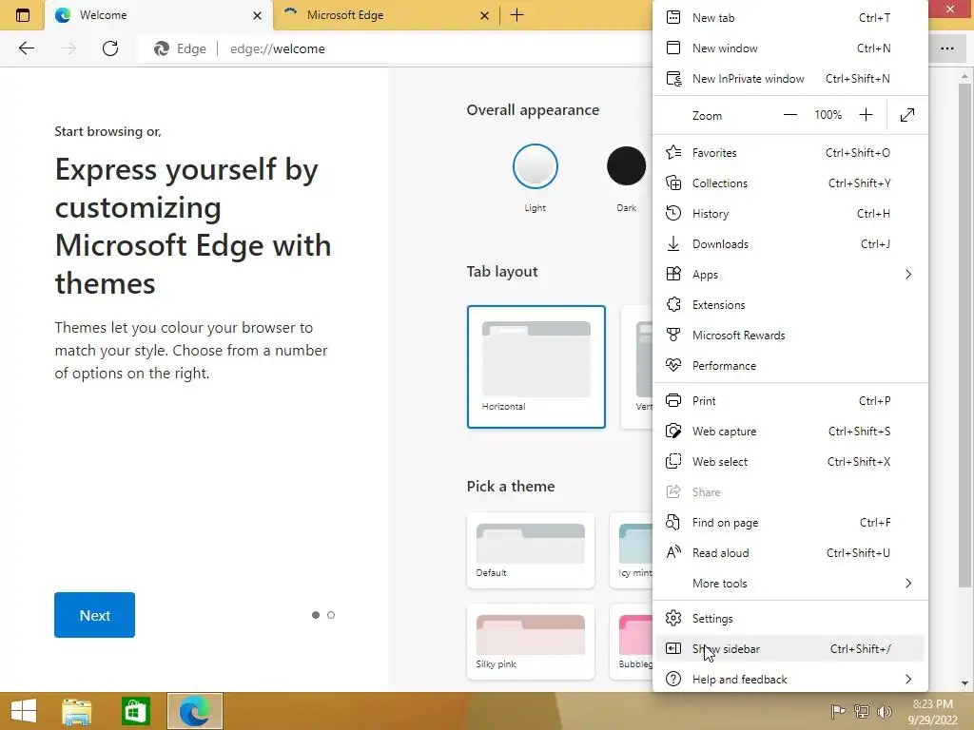Click the Apps grid icon in menu
Screen dimensions: 974x730
coord(673,274)
